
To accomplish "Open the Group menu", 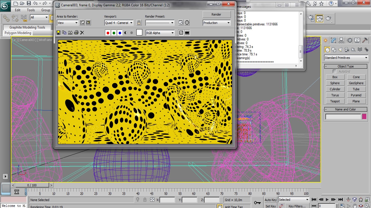I will tap(46, 10).
